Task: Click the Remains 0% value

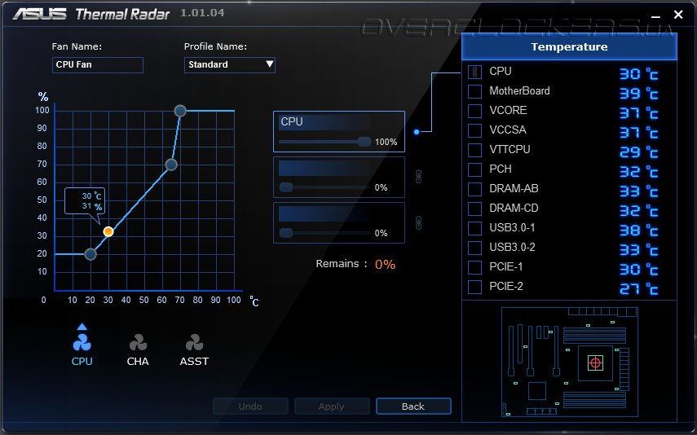Action: 385,265
